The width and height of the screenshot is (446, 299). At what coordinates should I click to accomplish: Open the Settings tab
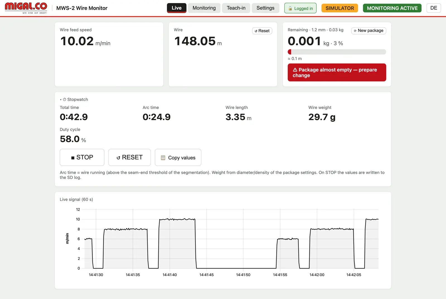pos(265,8)
